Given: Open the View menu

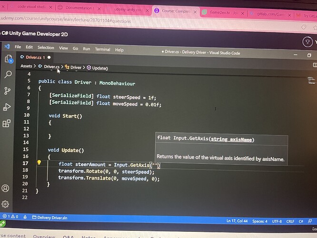Looking at the screenshot, I should point(63,48).
